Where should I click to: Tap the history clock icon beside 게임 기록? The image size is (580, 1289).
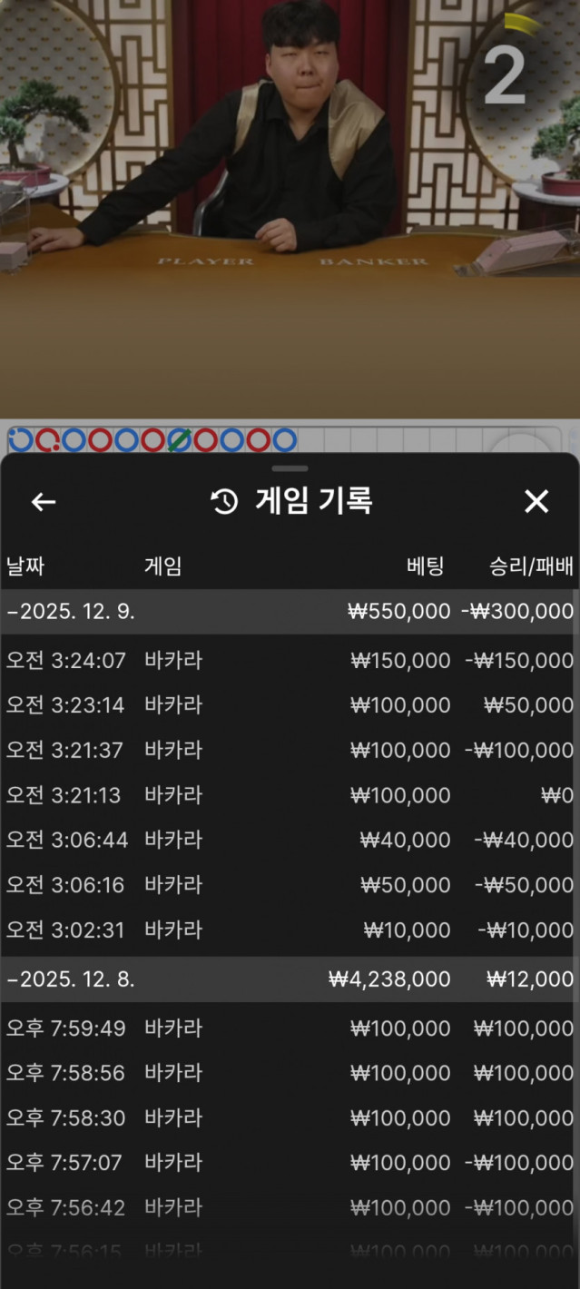224,501
